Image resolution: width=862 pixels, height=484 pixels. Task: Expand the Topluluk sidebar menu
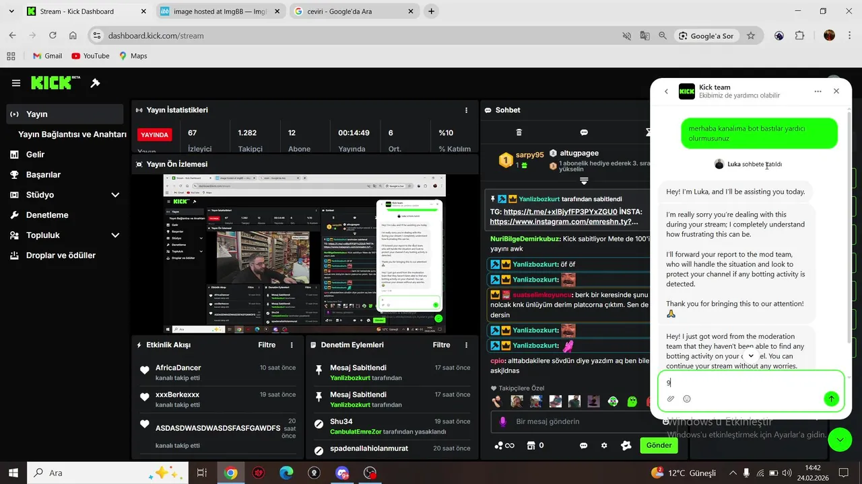pyautogui.click(x=65, y=235)
